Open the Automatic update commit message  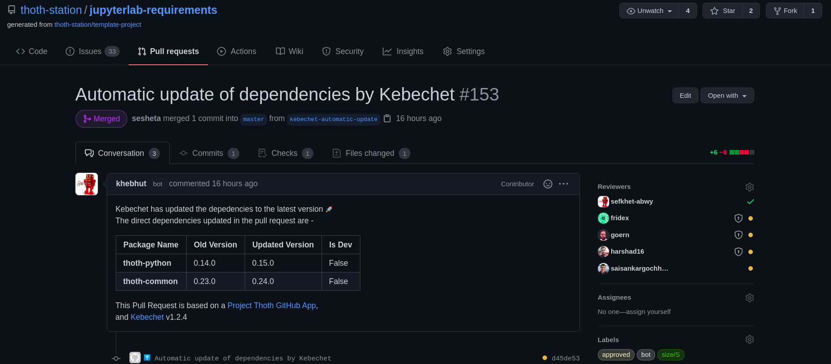pyautogui.click(x=243, y=358)
